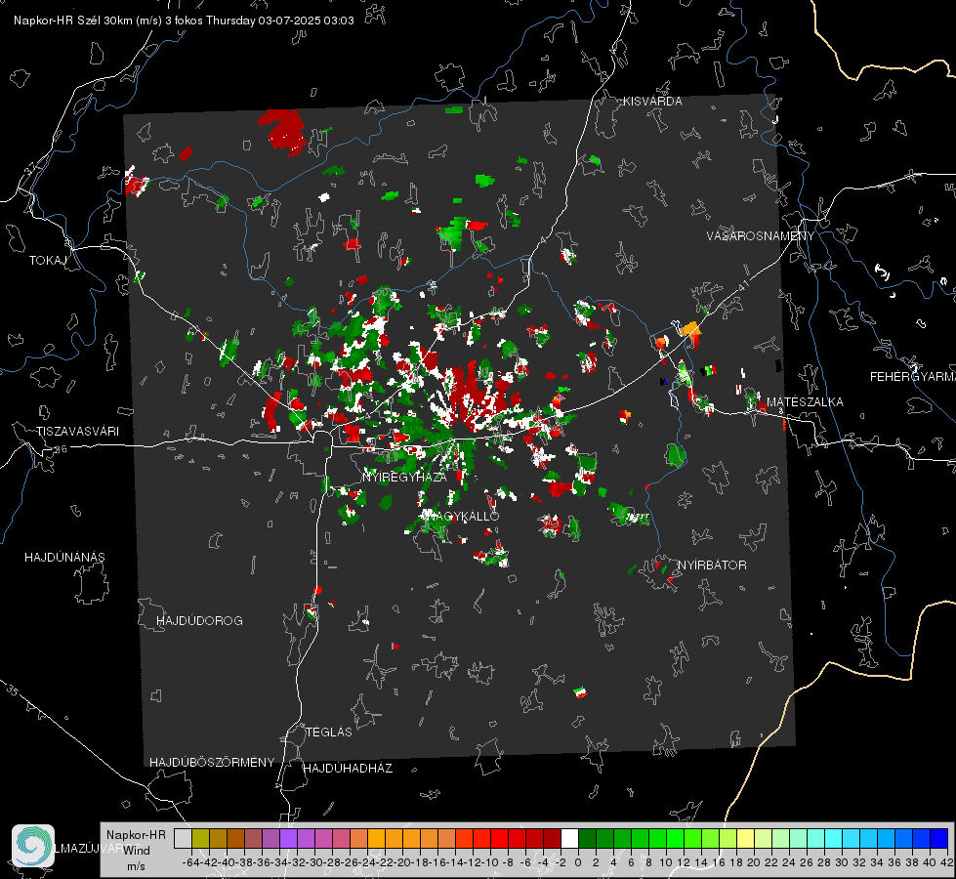Image resolution: width=956 pixels, height=879 pixels.
Task: Click the TÉGLÁS town label
Action: point(329,732)
